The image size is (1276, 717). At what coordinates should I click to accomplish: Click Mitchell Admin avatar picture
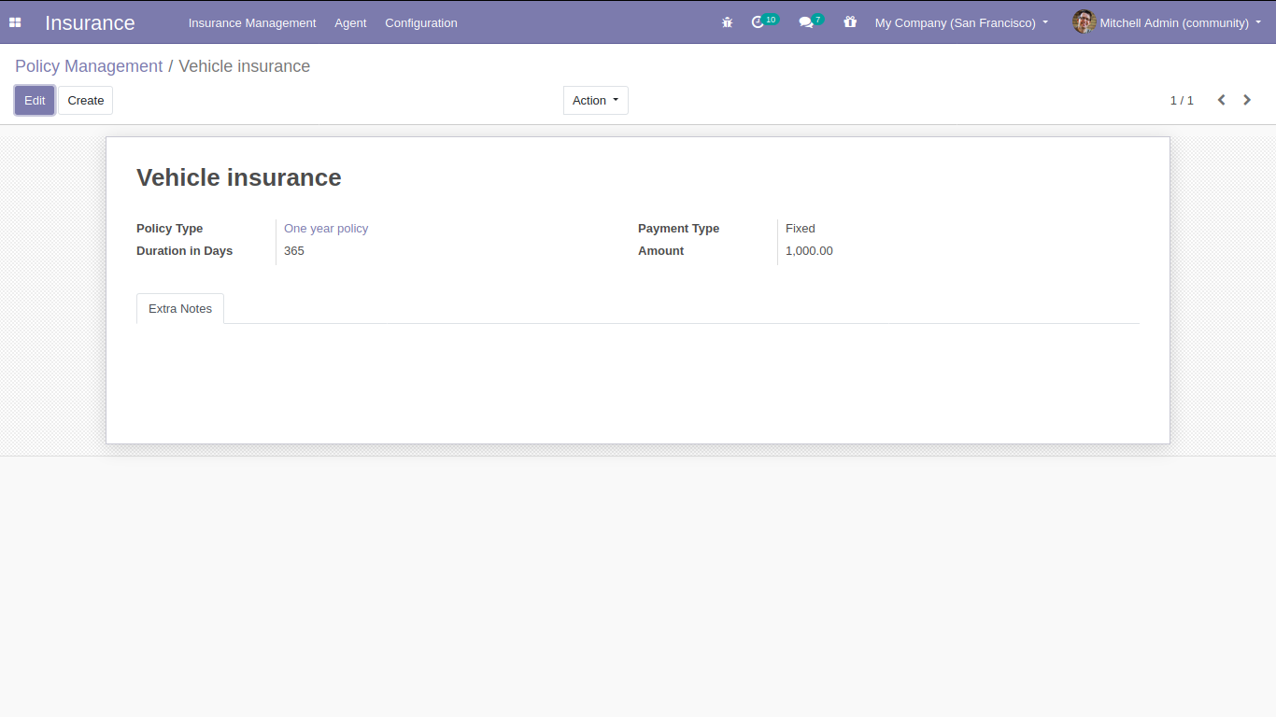click(x=1084, y=22)
